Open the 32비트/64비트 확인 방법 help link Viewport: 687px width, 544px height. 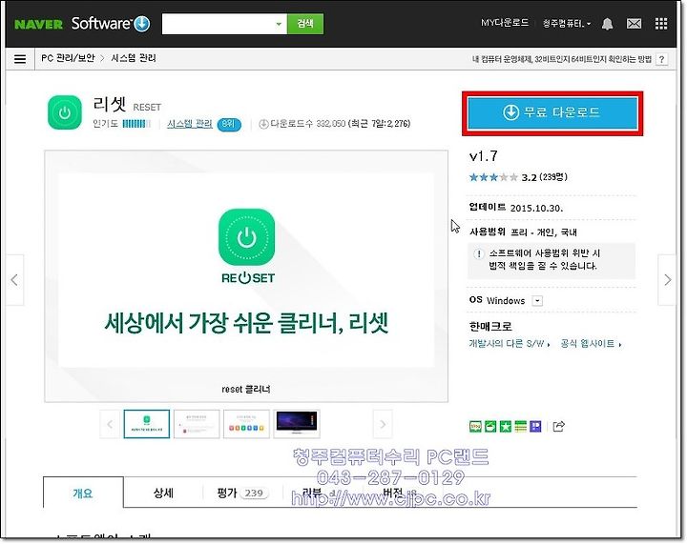click(x=562, y=59)
